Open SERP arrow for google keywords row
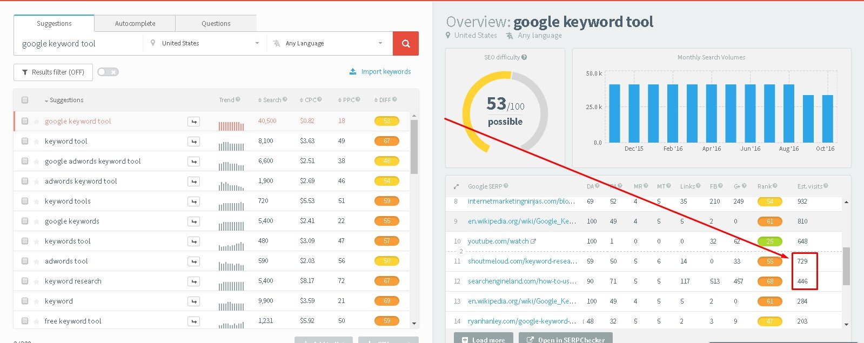The height and width of the screenshot is (343, 864). click(193, 221)
